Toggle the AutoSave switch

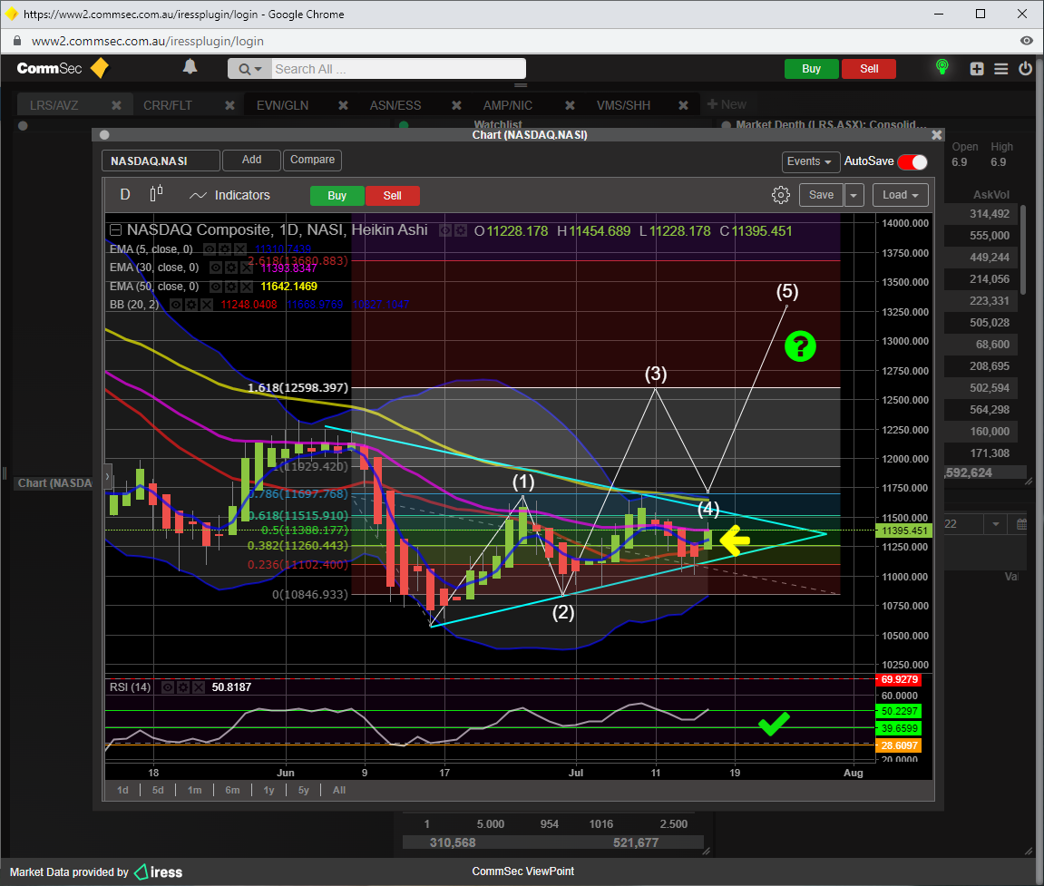[x=912, y=162]
